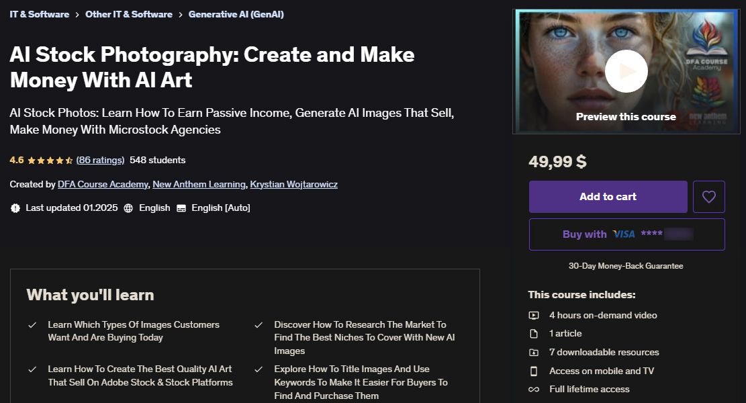The image size is (746, 403).
Task: Open Generative AI (GenAI) breadcrumb link
Action: [236, 14]
